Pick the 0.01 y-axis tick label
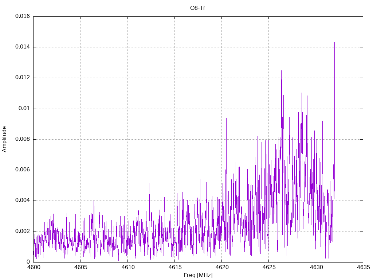 [24, 109]
